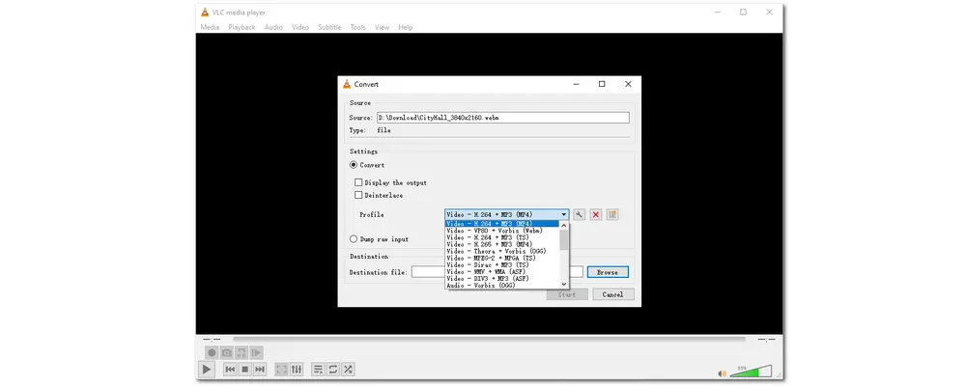The image size is (966, 386).
Task: Adjust the volume slider bar
Action: tap(752, 371)
